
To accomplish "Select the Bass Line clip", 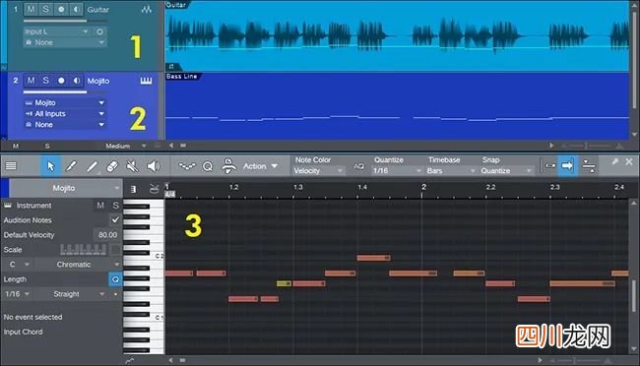I will pos(397,106).
